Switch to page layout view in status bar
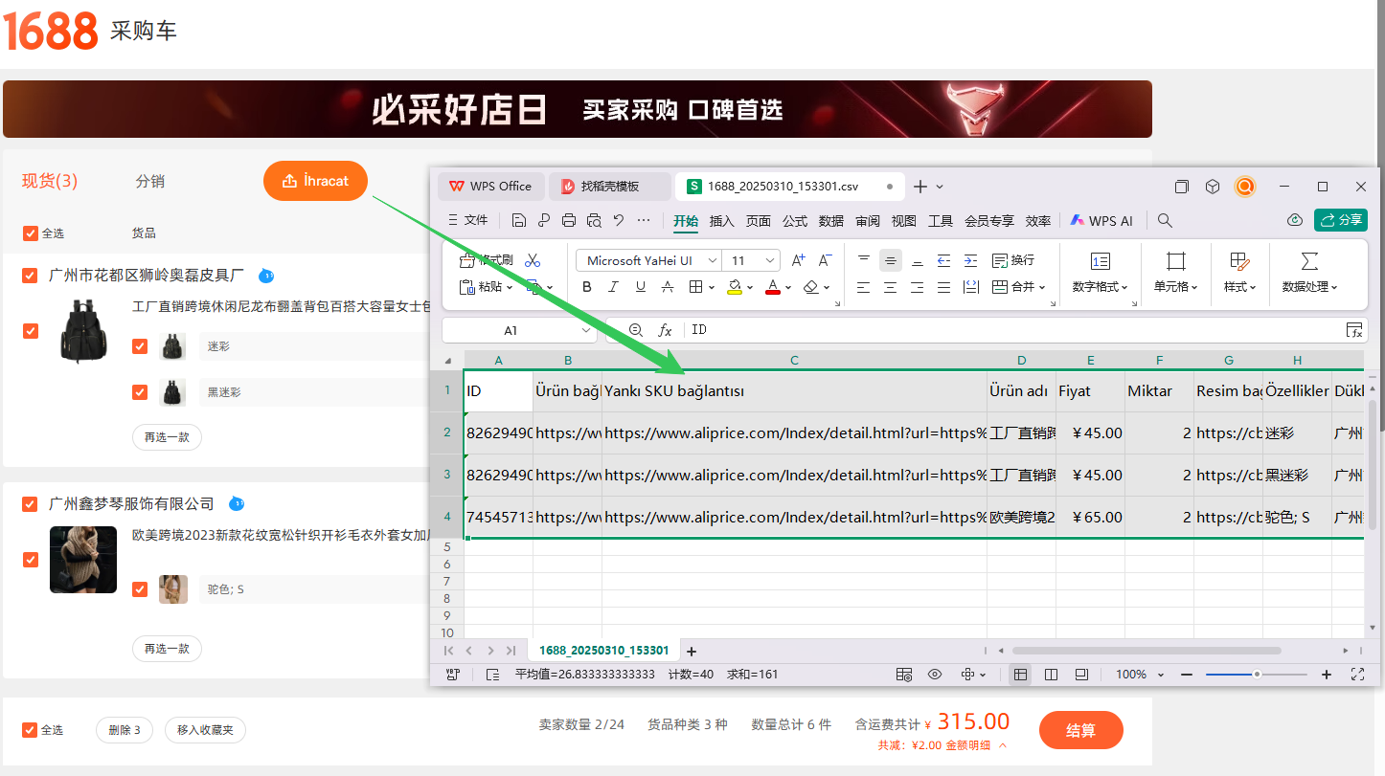Image resolution: width=1385 pixels, height=776 pixels. click(1052, 675)
